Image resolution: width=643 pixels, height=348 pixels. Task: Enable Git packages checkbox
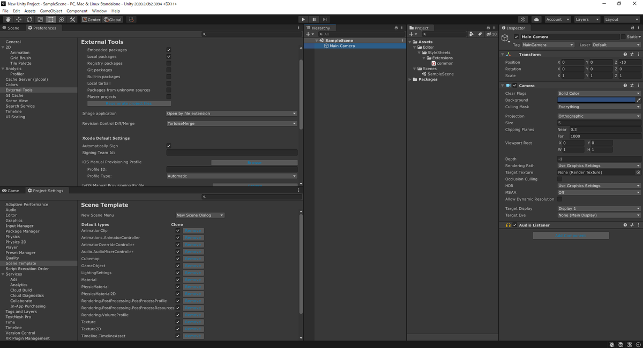tap(169, 70)
